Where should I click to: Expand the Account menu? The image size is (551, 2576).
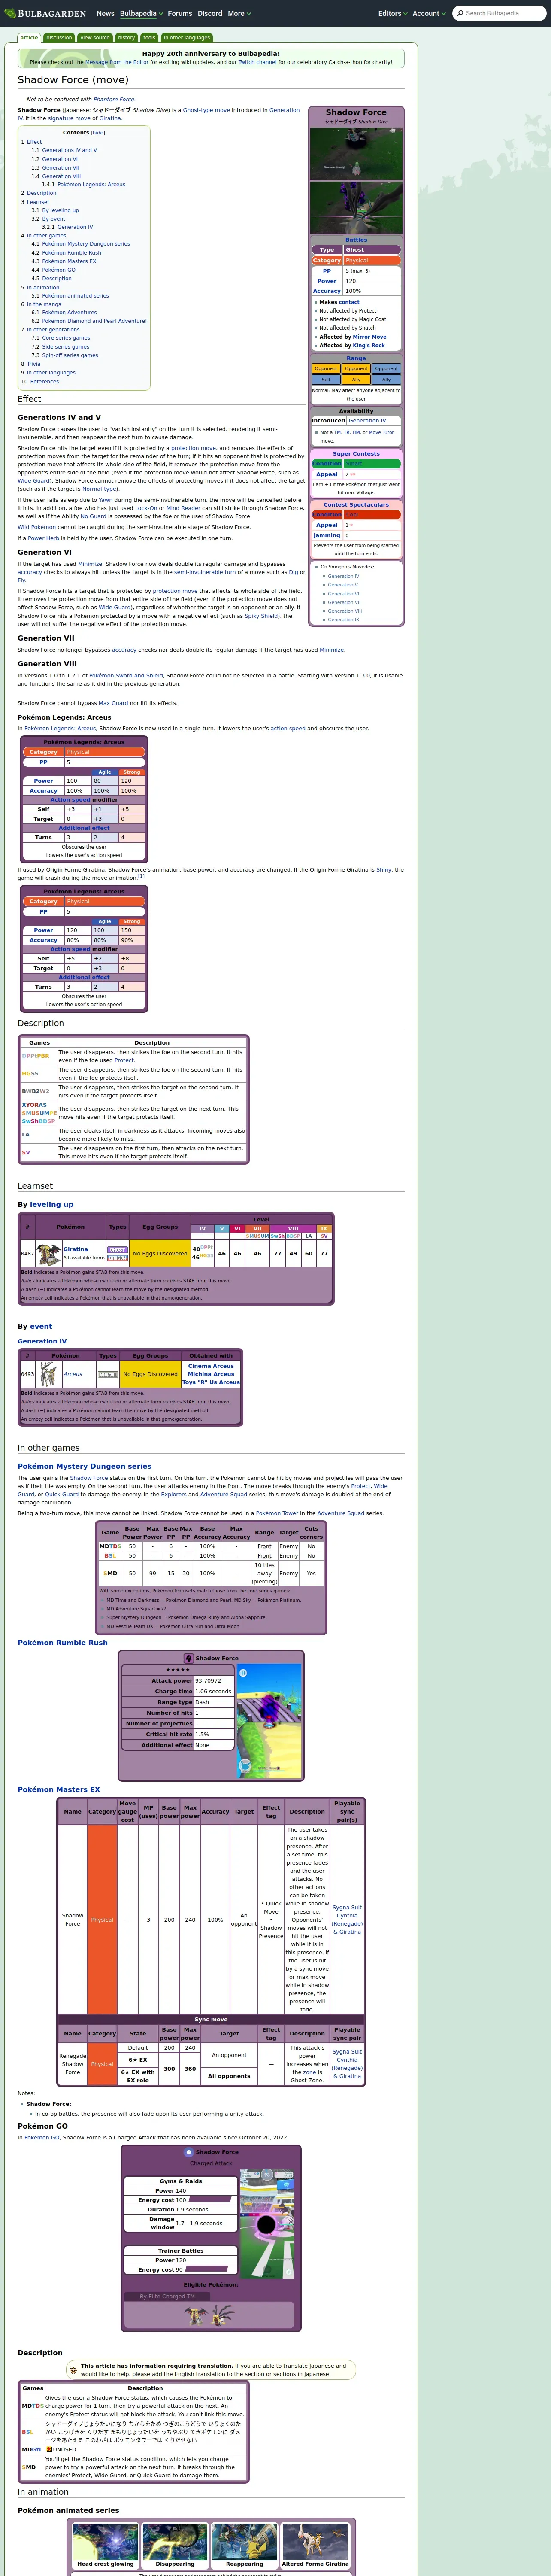[x=429, y=13]
